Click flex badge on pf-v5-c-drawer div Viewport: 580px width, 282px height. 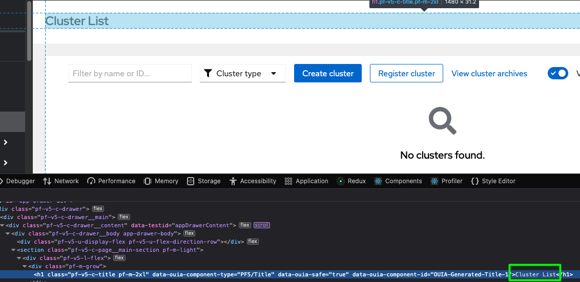(x=98, y=209)
